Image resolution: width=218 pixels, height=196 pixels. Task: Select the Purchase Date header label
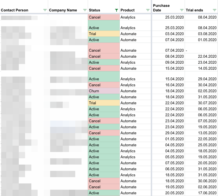(161, 8)
